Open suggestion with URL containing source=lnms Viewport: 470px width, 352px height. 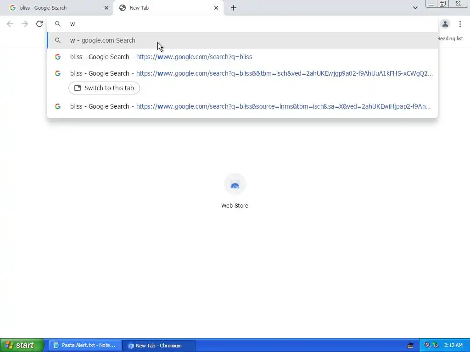242,106
